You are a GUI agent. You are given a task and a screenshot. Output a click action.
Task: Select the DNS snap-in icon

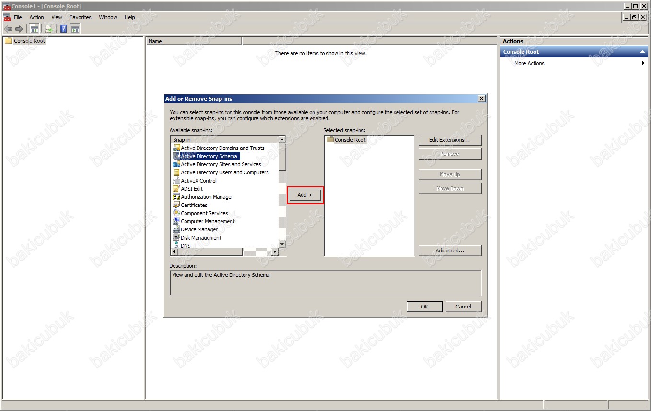[x=176, y=245]
